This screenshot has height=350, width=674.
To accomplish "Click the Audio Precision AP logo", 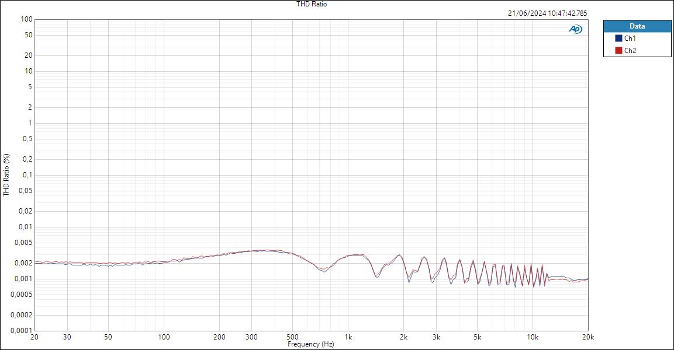I will pos(577,27).
